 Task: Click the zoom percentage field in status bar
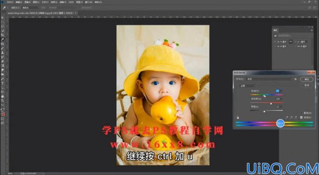[x=10, y=174]
